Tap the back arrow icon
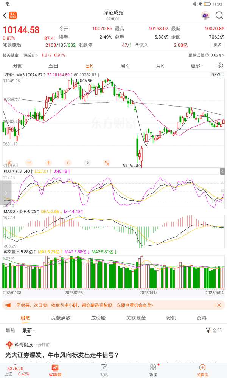Image resolution: width=227 pixels, height=378 pixels. tap(5, 15)
